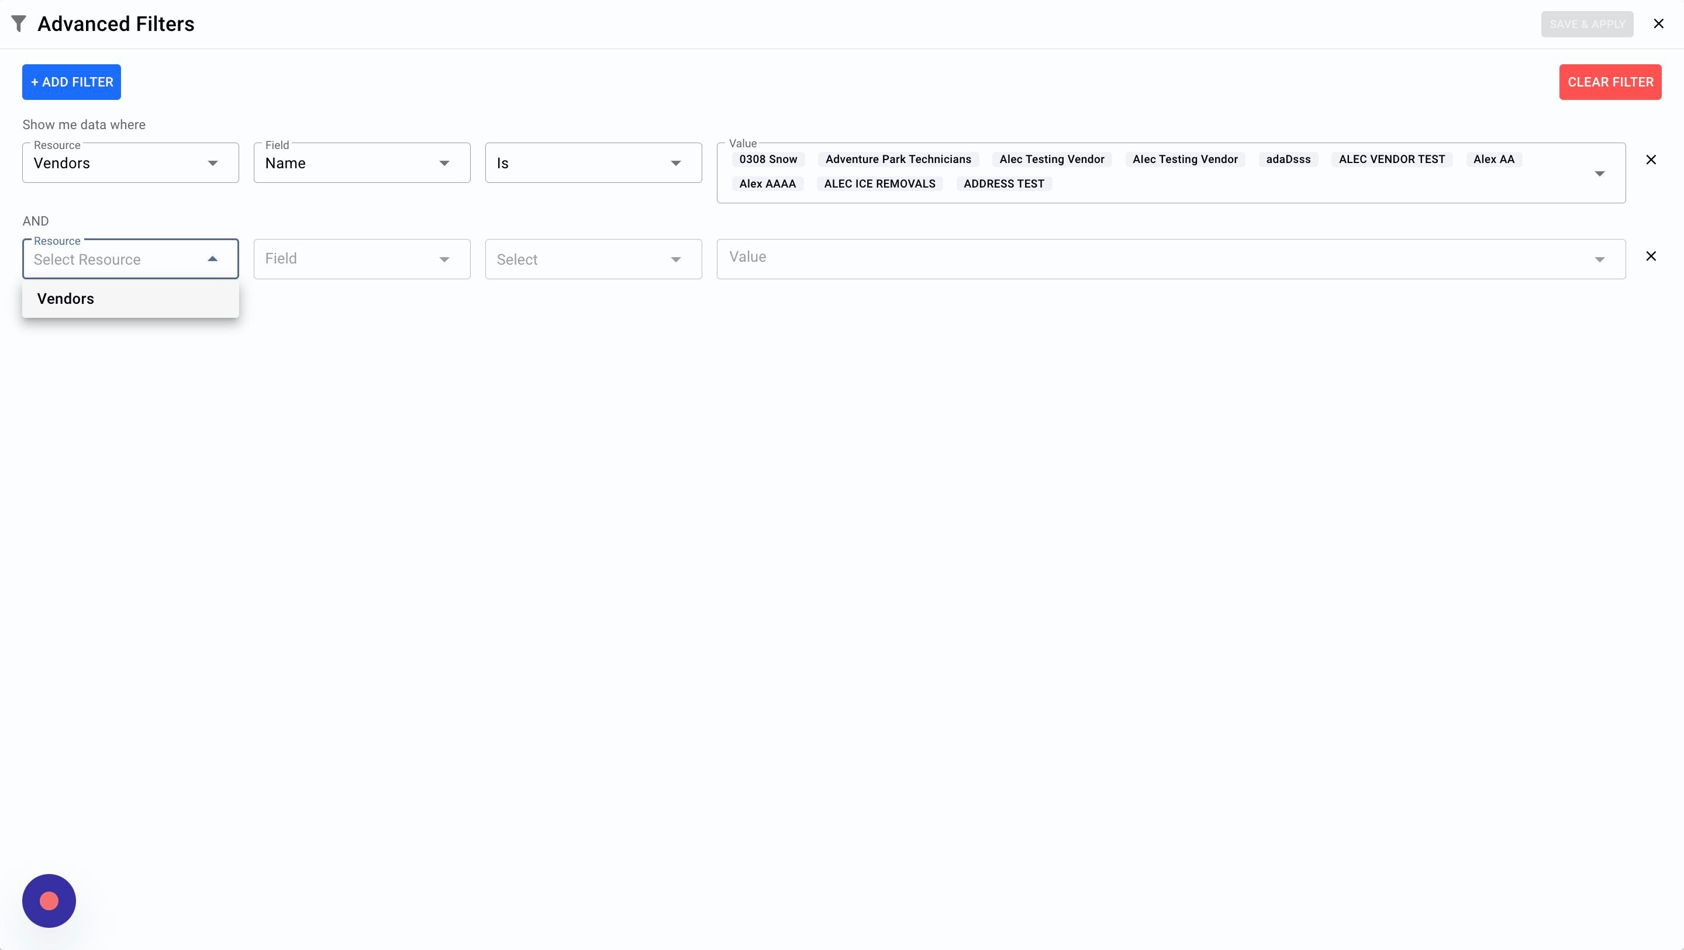This screenshot has height=950, width=1684.
Task: Collapse the open Resource dropdown arrow
Action: [212, 259]
